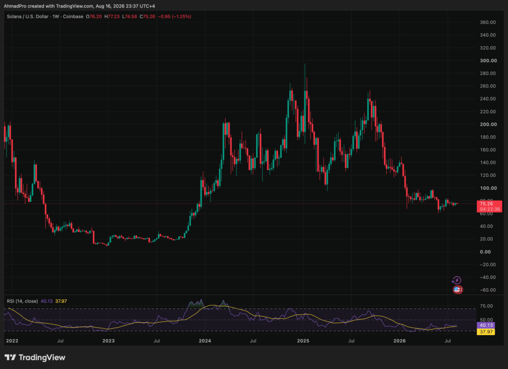This screenshot has width=508, height=369.
Task: Click the −60.00 price scale label
Action: (488, 290)
